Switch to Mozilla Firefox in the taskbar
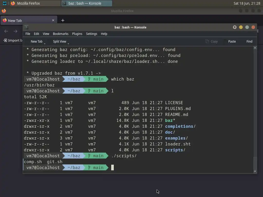Screen dimensions: 263x197 35,3
